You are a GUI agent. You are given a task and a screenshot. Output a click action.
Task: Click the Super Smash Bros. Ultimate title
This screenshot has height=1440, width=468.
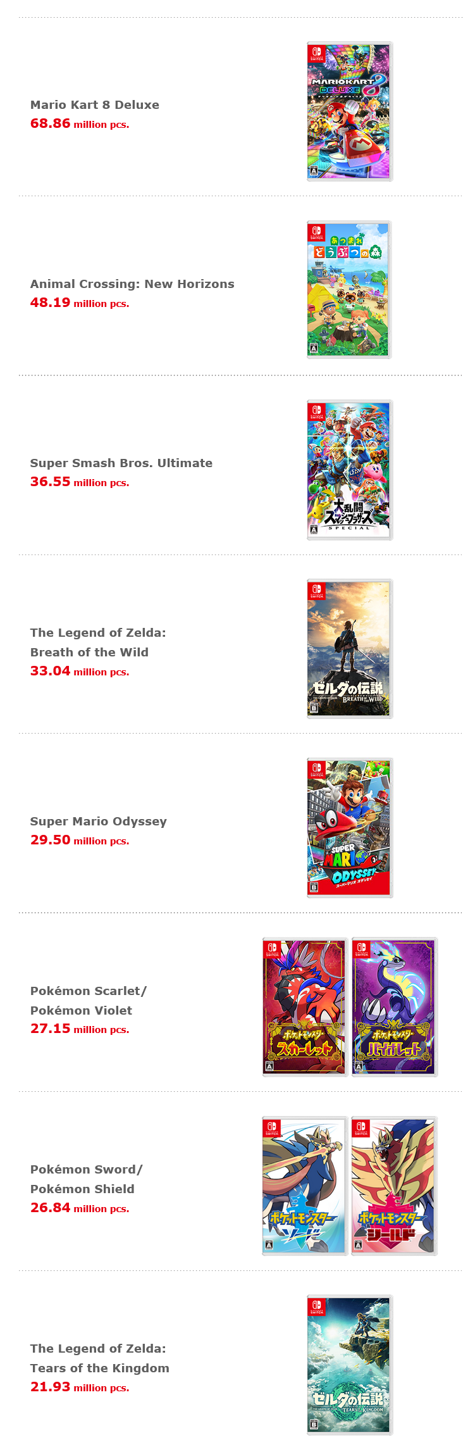[121, 463]
